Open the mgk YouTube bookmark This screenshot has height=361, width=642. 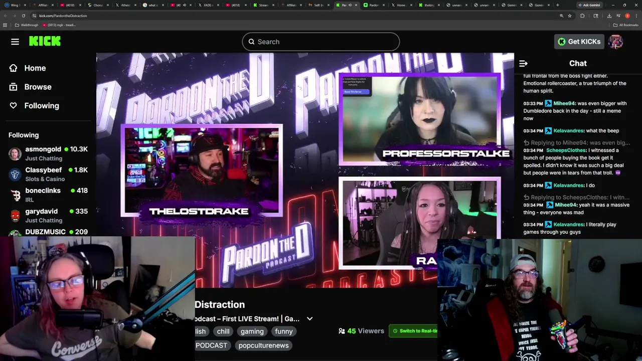pyautogui.click(x=59, y=25)
